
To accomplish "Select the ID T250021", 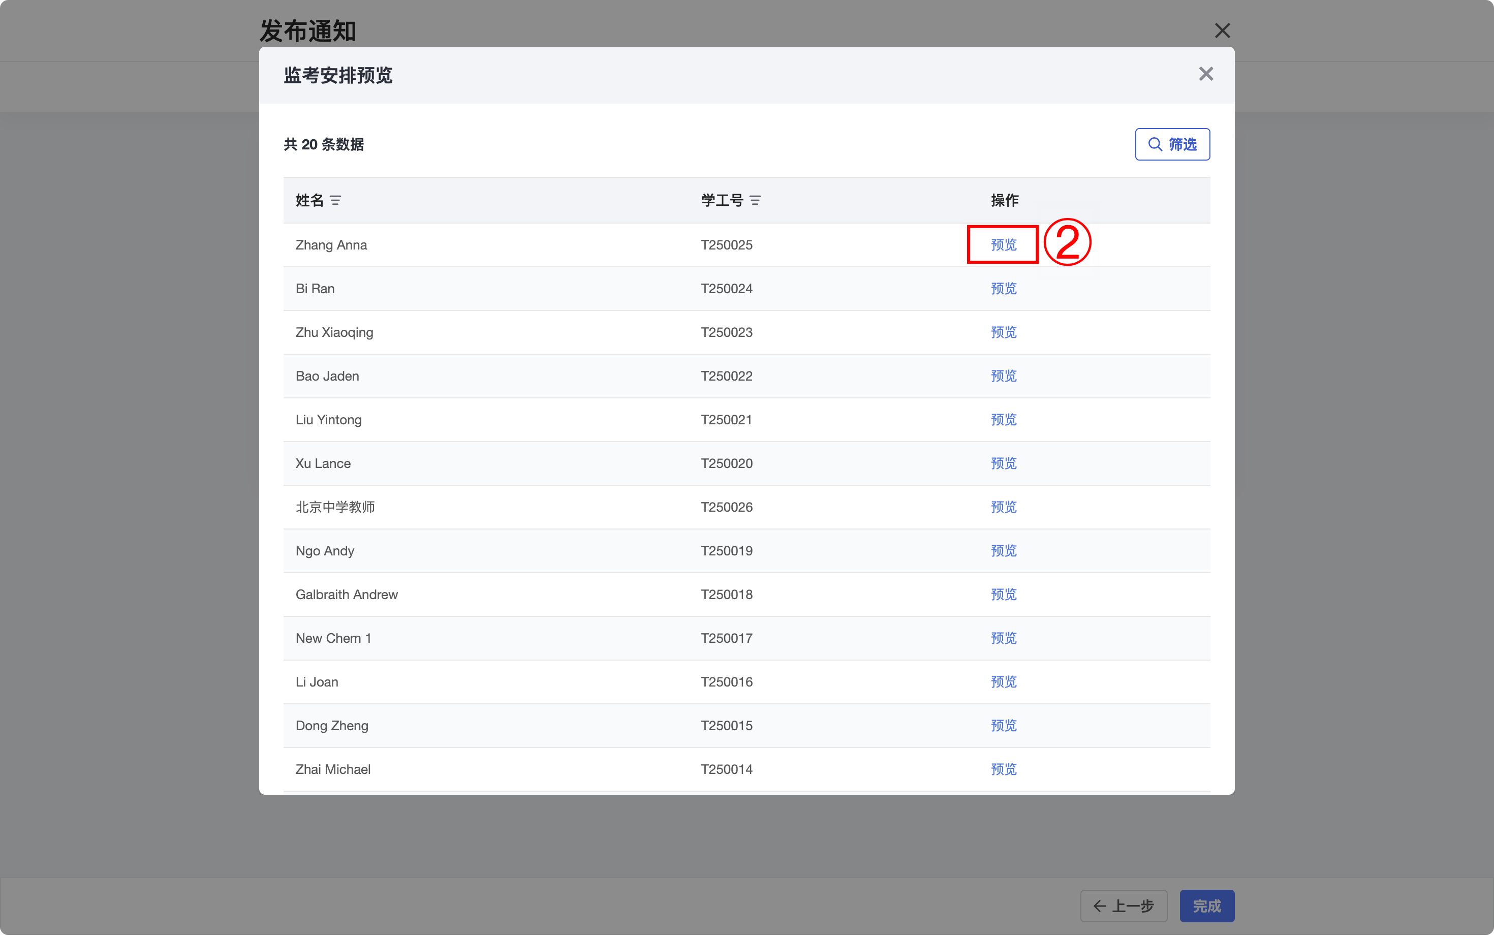I will pos(727,420).
